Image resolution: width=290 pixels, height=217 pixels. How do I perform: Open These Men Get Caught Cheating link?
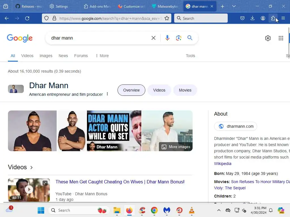[120, 182]
